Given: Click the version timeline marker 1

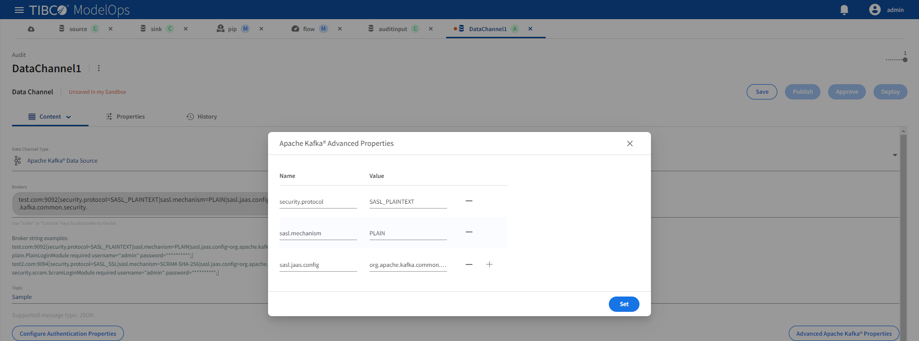Looking at the screenshot, I should pos(905,60).
